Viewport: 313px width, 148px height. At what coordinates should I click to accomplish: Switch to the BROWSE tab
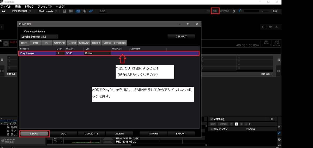pyautogui.click(x=84, y=43)
